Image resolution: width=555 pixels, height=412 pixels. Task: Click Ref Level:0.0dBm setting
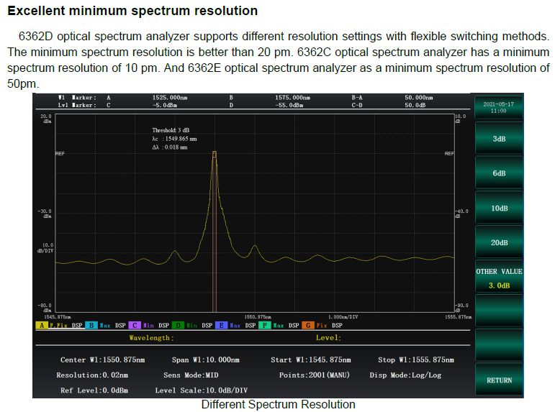click(94, 390)
